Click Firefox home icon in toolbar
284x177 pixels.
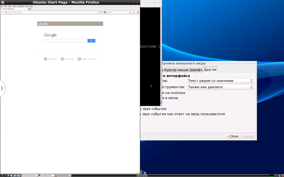coord(138,12)
